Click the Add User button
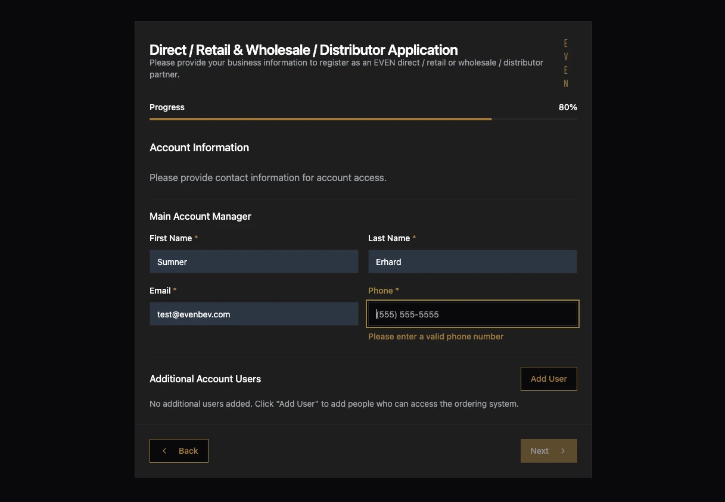The height and width of the screenshot is (502, 725). (548, 379)
